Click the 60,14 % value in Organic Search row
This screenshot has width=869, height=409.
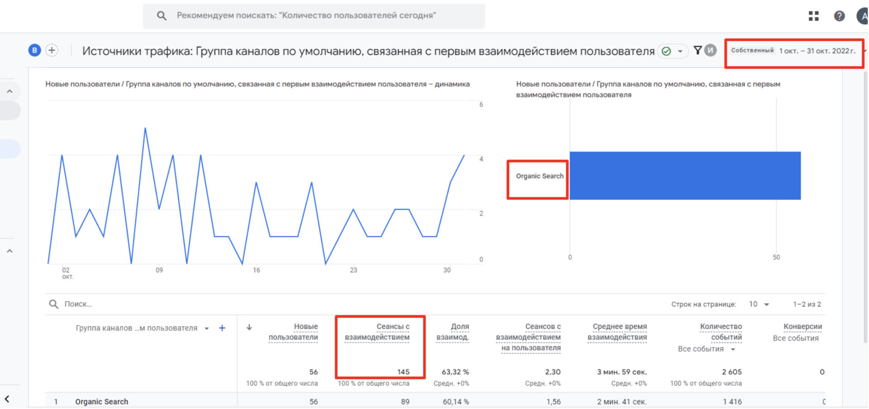pos(456,402)
